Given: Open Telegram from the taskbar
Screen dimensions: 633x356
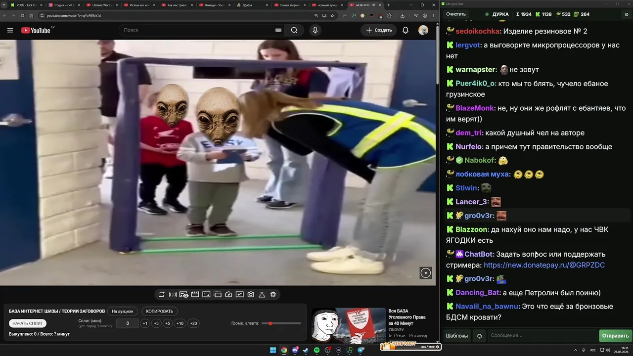Looking at the screenshot, I should click(361, 350).
